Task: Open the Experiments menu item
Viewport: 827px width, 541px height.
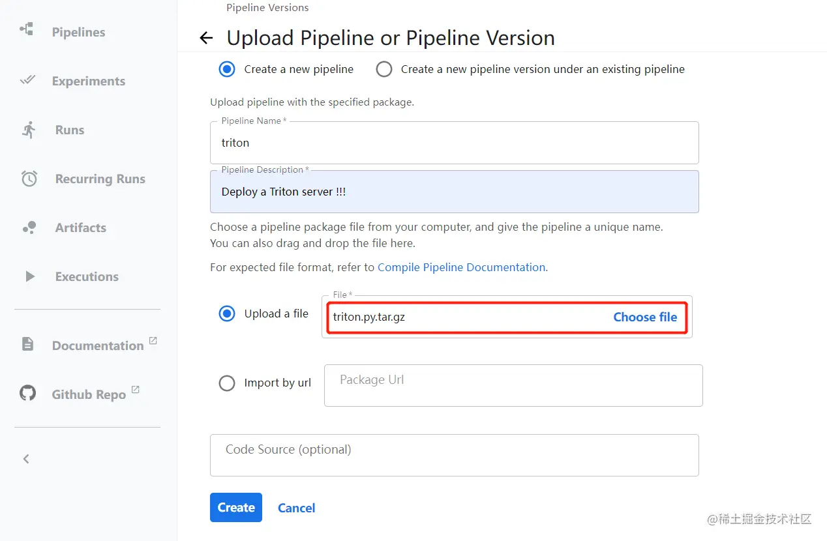Action: tap(88, 81)
